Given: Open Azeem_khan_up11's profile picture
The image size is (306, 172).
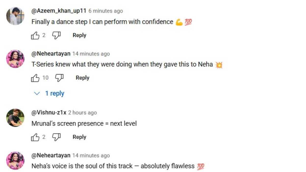Looking at the screenshot, I should (x=15, y=16).
